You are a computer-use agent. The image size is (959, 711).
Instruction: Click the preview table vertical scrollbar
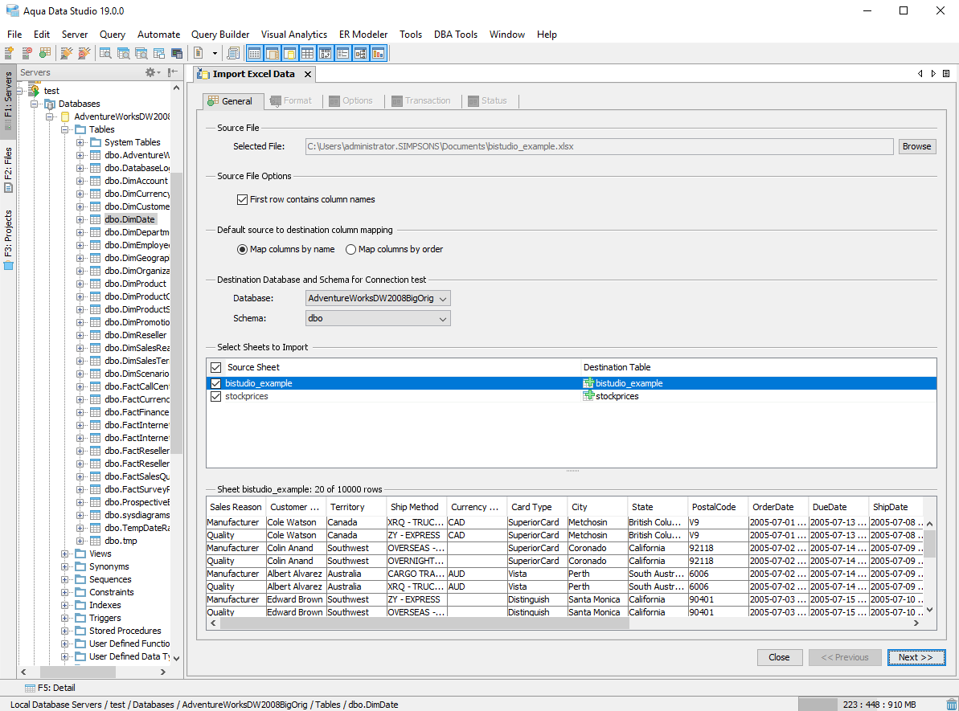929,544
